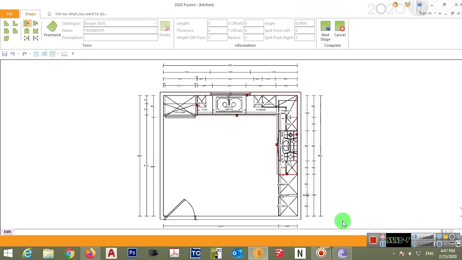The image size is (462, 260).
Task: Click the highlighted orange shape-with-arrow tool
Action: [x=27, y=23]
